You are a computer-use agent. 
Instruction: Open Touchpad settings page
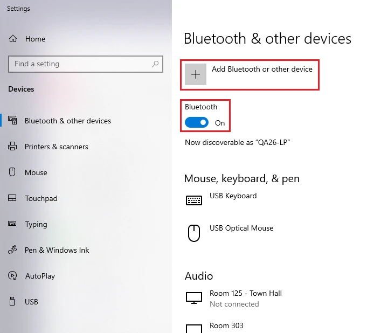41,198
